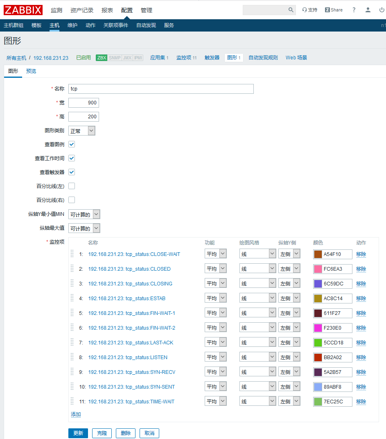The image size is (386, 439).
Task: Disable the 查看触发器 checkbox
Action: point(71,172)
